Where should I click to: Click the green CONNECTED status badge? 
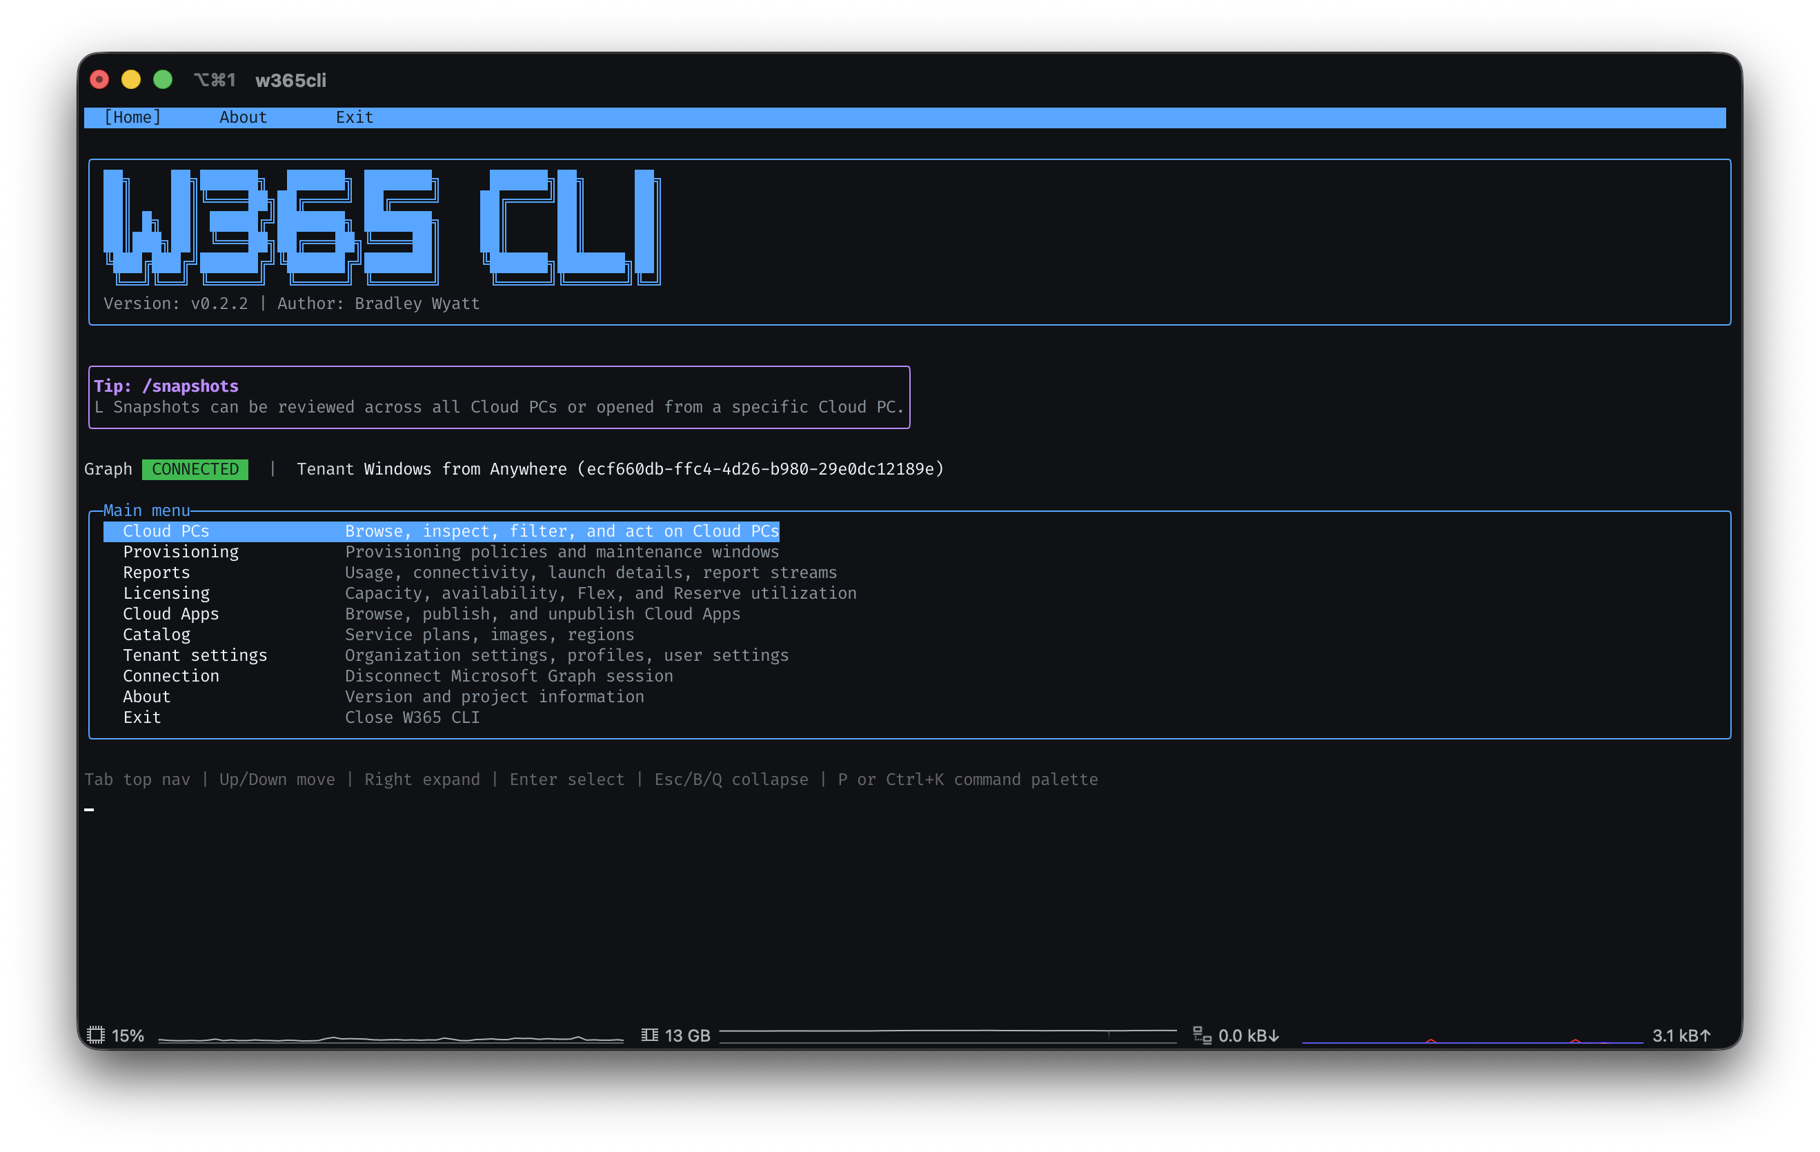[x=195, y=469]
